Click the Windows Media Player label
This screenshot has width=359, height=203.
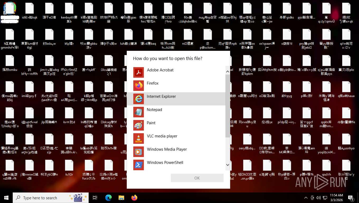point(167,149)
